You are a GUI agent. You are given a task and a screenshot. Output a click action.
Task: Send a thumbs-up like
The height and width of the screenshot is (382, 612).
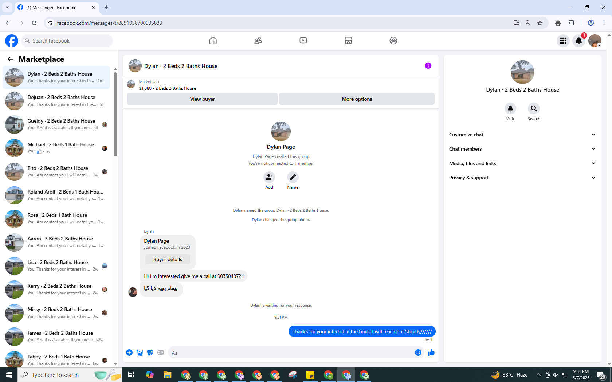tap(431, 353)
